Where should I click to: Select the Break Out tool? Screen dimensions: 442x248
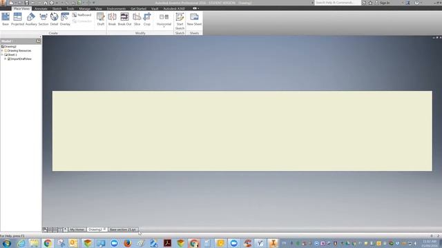tap(124, 19)
